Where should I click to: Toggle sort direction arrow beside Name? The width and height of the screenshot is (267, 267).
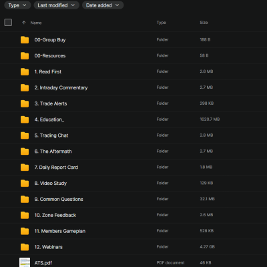pos(24,23)
